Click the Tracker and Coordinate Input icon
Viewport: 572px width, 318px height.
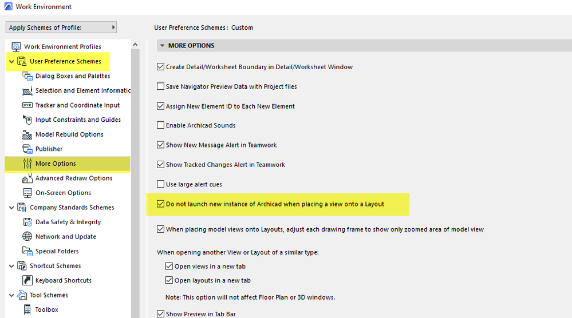[27, 105]
